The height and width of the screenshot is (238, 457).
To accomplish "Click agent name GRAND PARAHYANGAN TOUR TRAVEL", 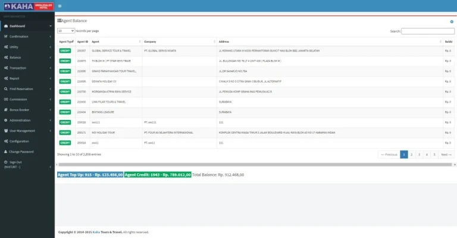I will tap(114, 71).
